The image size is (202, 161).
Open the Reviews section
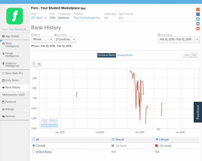15,116
